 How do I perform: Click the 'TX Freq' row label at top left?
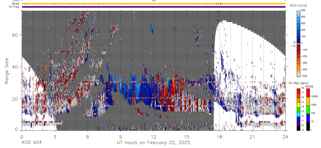click(14, 7)
